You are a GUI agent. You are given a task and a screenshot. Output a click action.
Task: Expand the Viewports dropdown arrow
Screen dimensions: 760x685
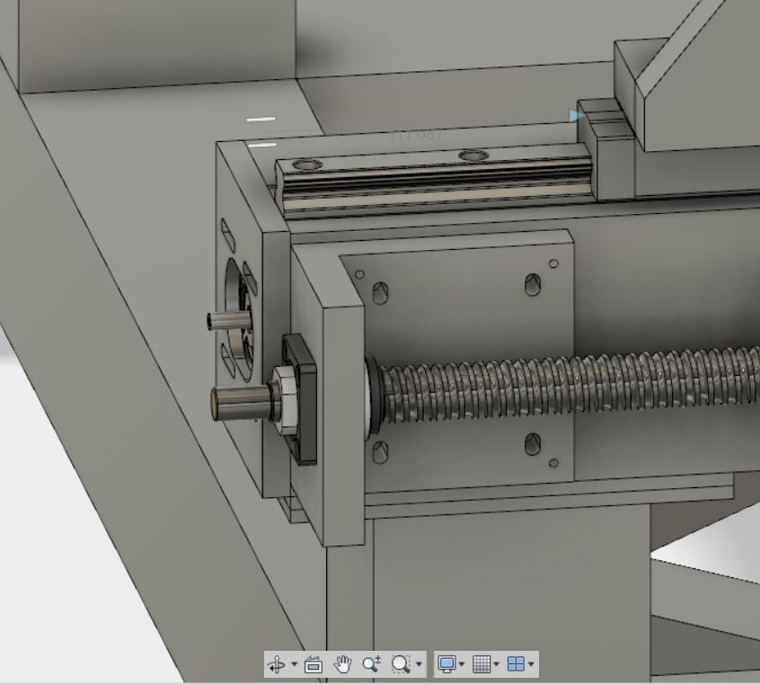[532, 665]
